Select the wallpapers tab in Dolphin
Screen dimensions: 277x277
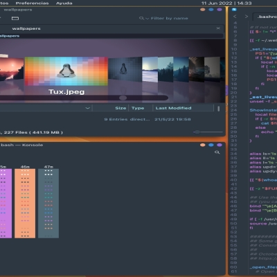[x=26, y=28]
